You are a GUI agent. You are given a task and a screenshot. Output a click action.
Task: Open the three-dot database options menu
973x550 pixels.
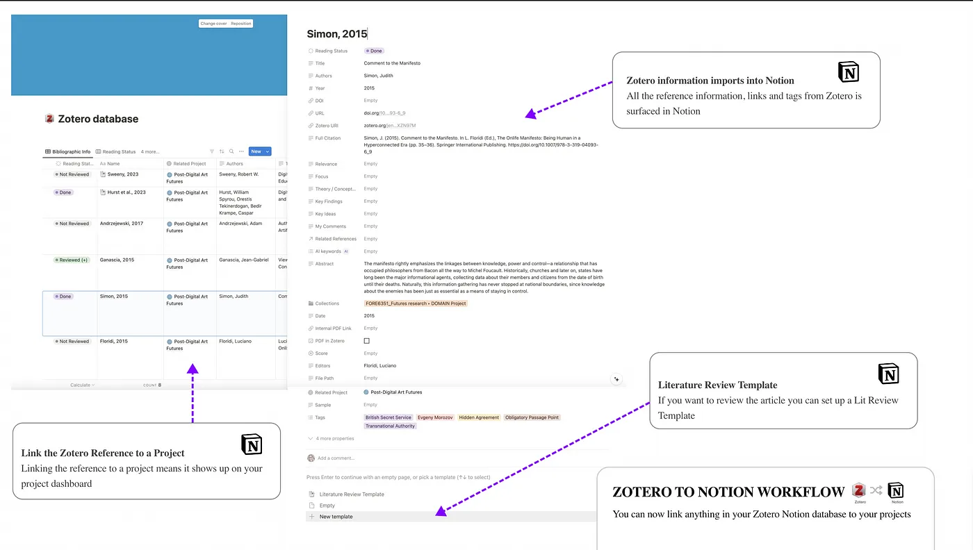coord(241,151)
